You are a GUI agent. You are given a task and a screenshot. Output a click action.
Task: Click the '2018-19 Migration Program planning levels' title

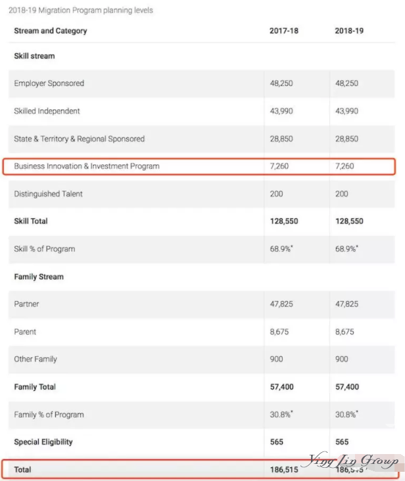click(81, 10)
